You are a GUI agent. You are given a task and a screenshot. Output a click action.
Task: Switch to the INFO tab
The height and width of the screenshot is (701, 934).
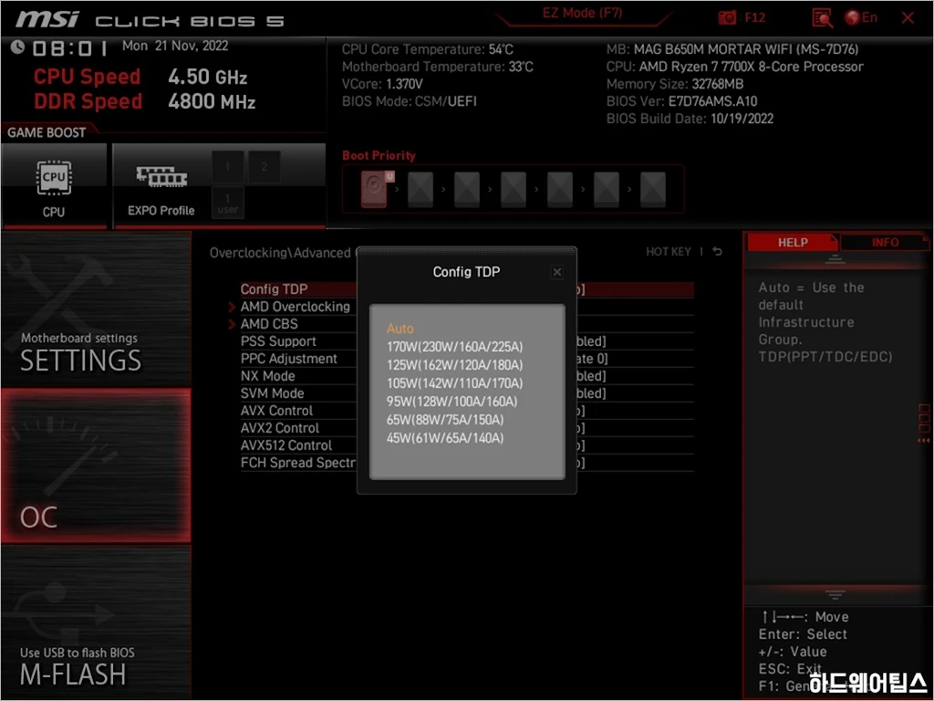pos(885,242)
